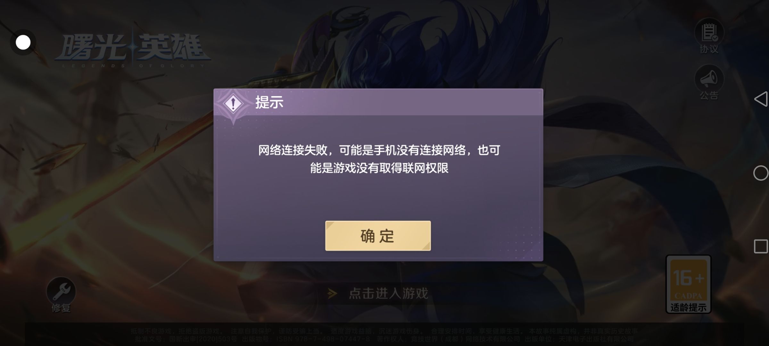Tap the white floating circle button
Image resolution: width=769 pixels, height=346 pixels.
tap(23, 42)
